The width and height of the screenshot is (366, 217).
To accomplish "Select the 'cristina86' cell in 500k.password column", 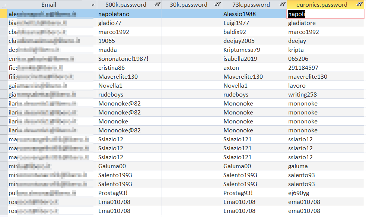I will point(129,68).
